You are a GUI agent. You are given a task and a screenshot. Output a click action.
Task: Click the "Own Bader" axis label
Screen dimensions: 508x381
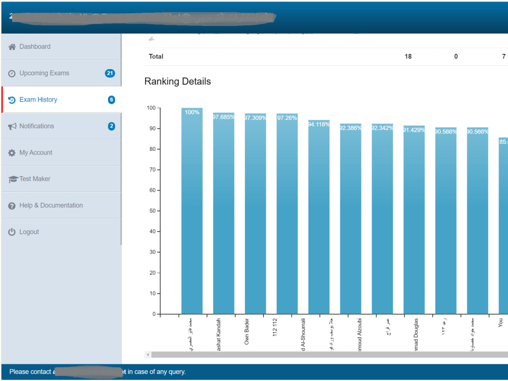pos(246,331)
